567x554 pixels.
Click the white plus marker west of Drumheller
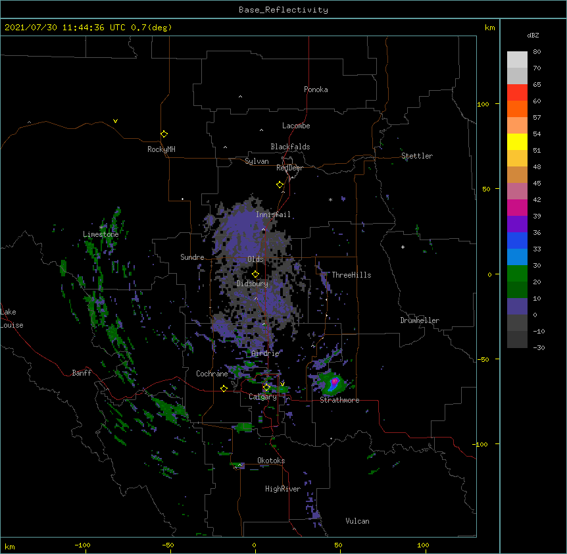403,247
